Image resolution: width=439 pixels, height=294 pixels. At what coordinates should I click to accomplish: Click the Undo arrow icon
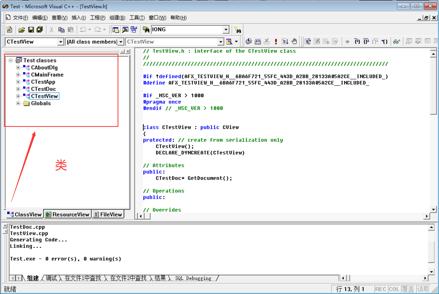[x=83, y=30]
